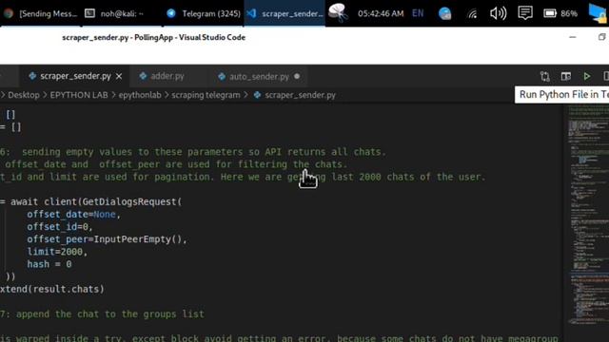Screen dimensions: 609x342
Task: Open the volume control in system tray
Action: pos(498,13)
